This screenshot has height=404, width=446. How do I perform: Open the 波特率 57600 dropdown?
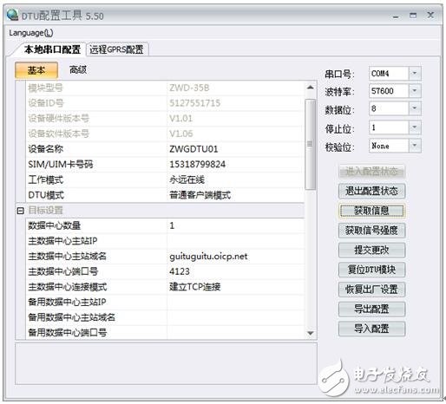(x=415, y=91)
